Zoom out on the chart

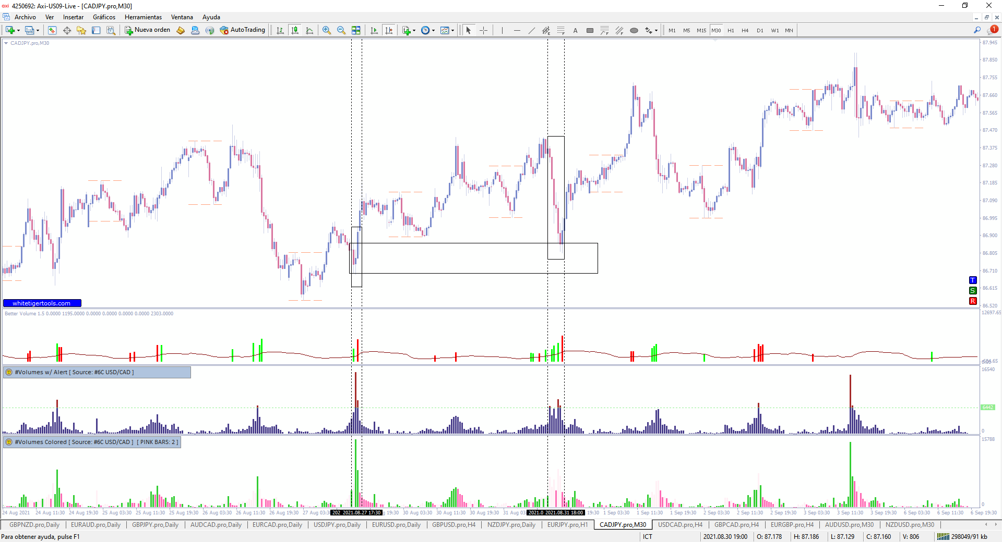[341, 30]
